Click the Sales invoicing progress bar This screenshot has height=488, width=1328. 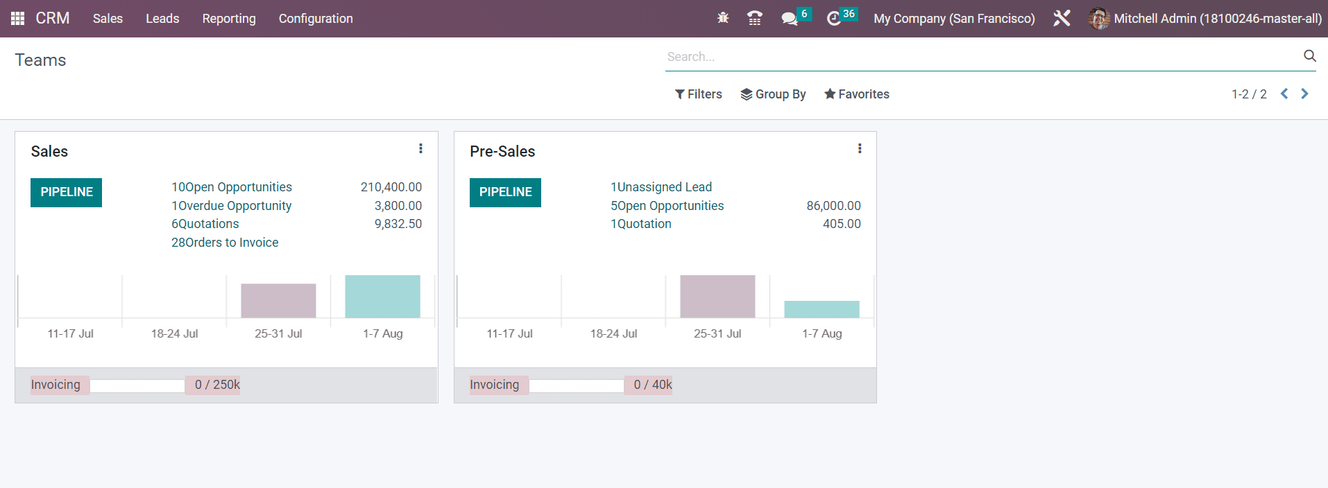click(137, 385)
